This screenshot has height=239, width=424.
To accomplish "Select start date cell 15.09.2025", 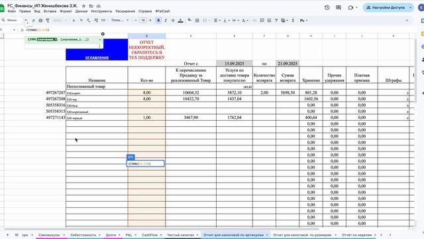I will coord(235,64).
